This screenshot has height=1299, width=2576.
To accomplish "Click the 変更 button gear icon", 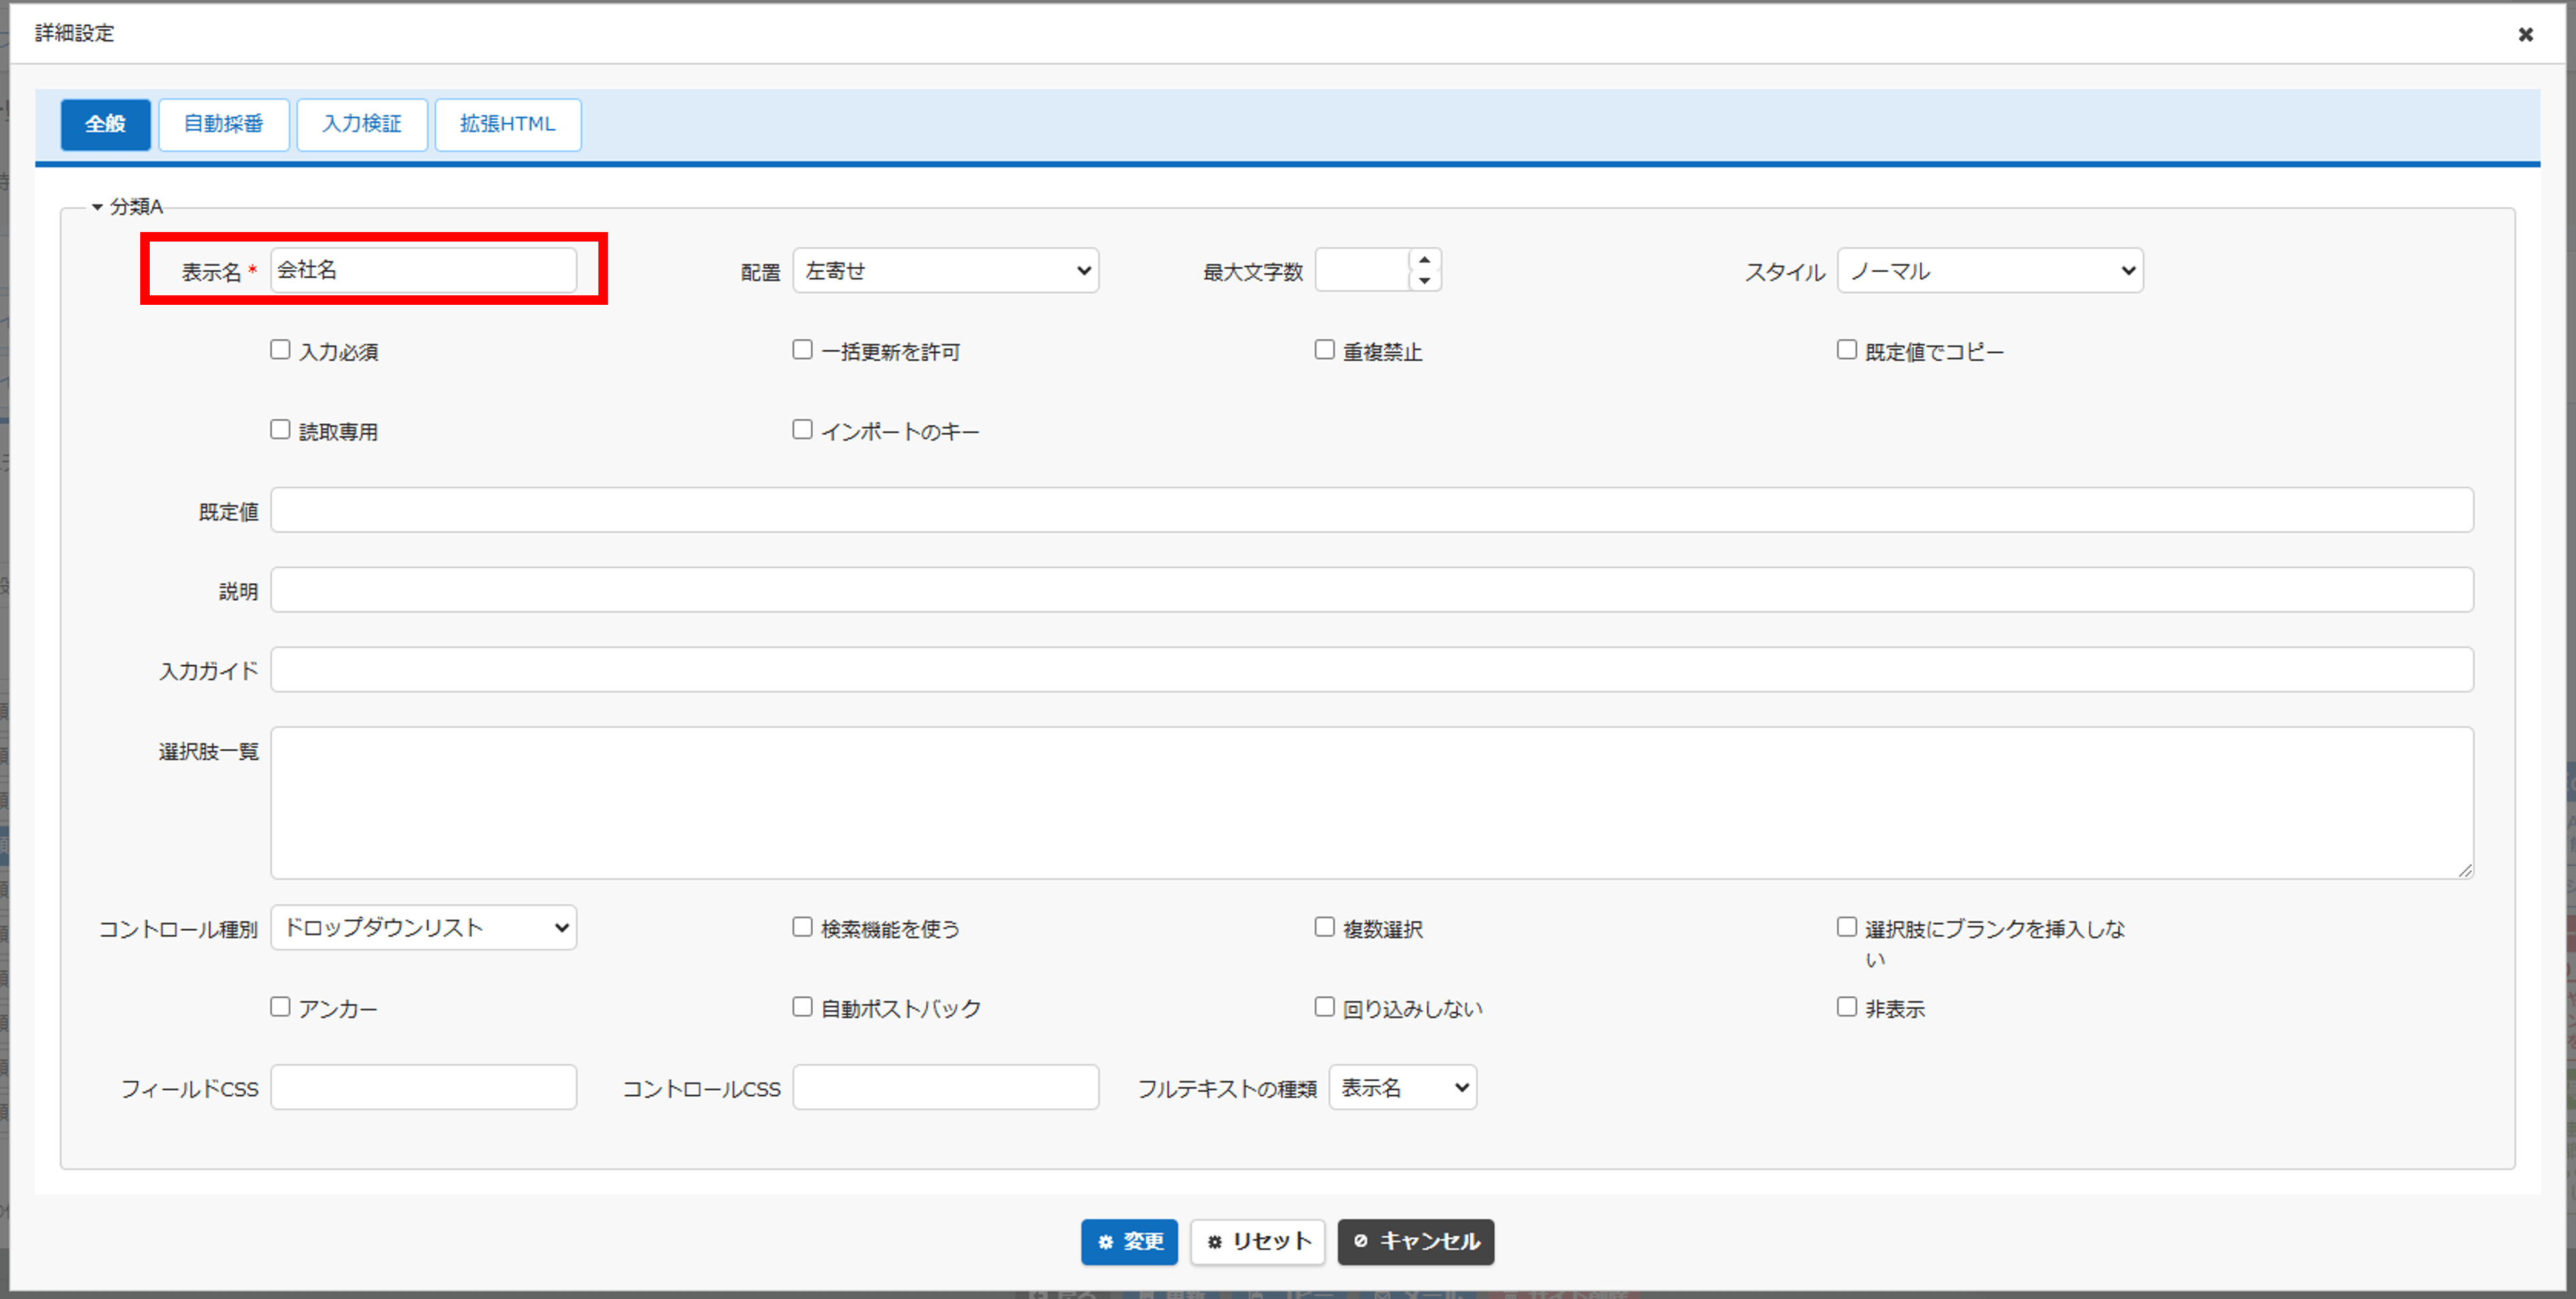I will [x=1105, y=1242].
